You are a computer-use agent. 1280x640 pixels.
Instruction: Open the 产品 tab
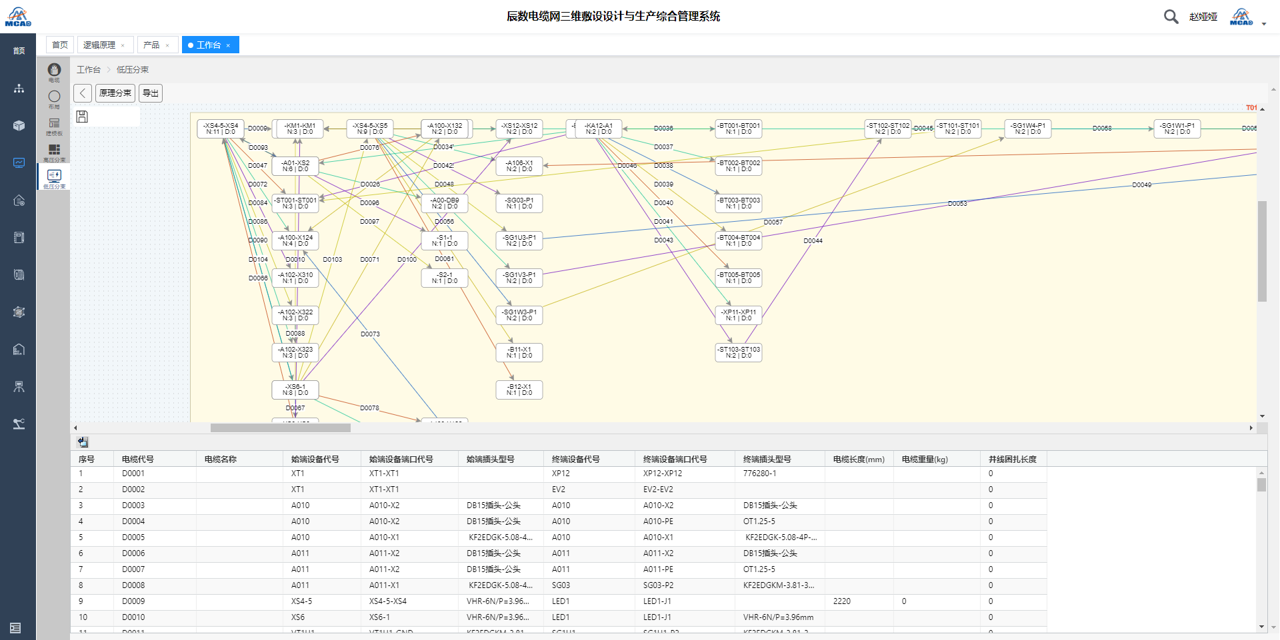(151, 45)
